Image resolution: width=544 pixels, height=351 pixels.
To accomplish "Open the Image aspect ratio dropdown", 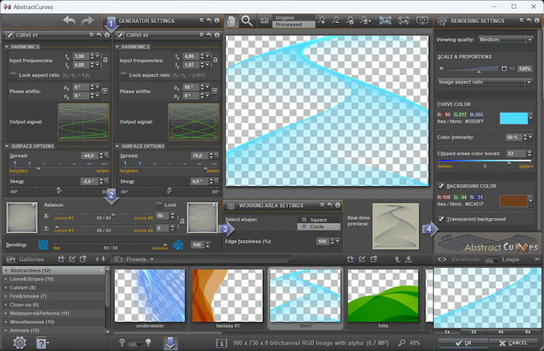I will pos(484,82).
